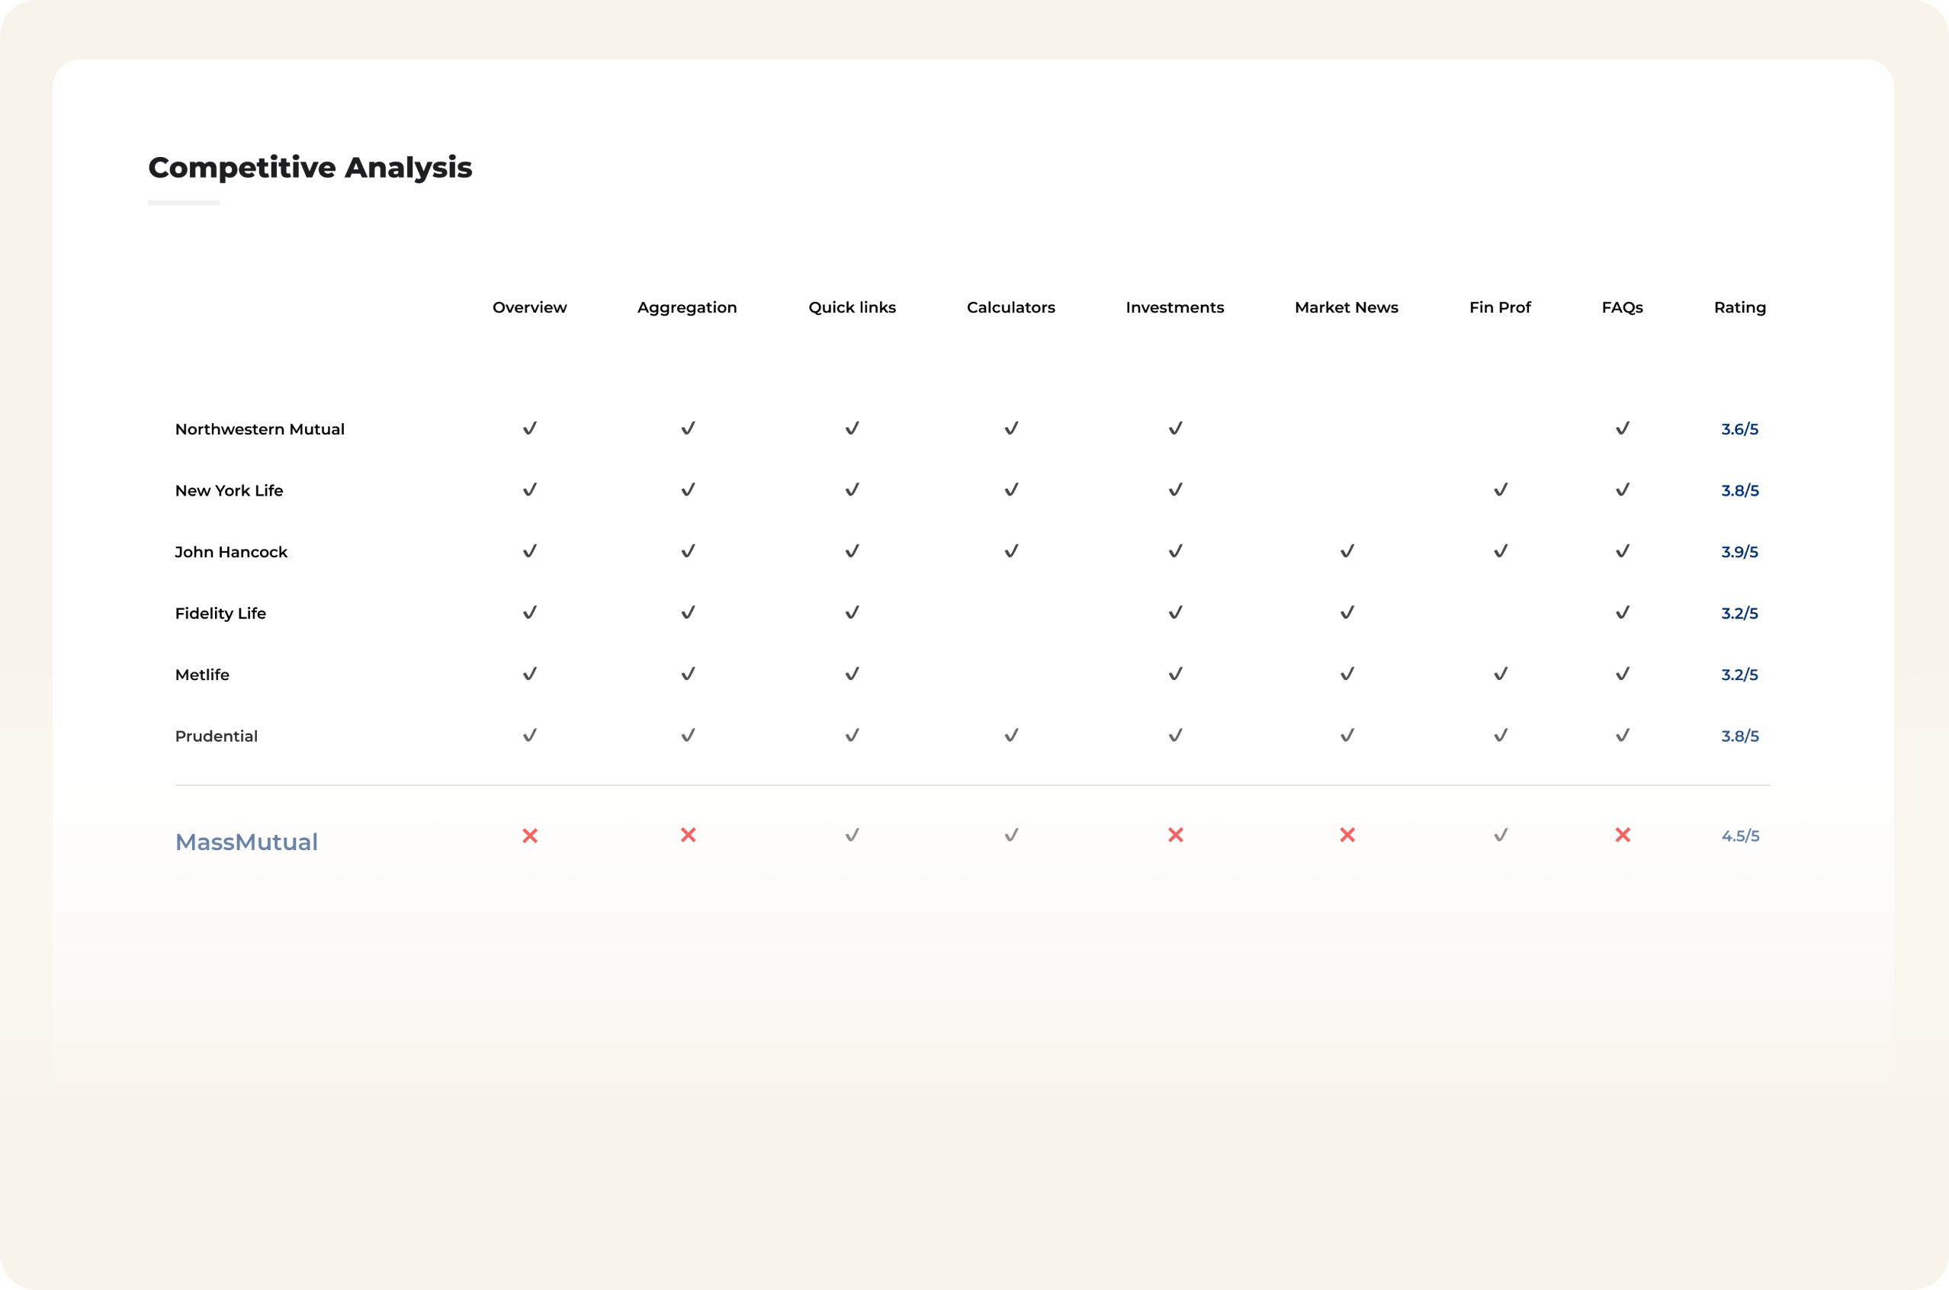1949x1290 pixels.
Task: Click the 3.9/5 rating for John Hancock
Action: tap(1739, 550)
